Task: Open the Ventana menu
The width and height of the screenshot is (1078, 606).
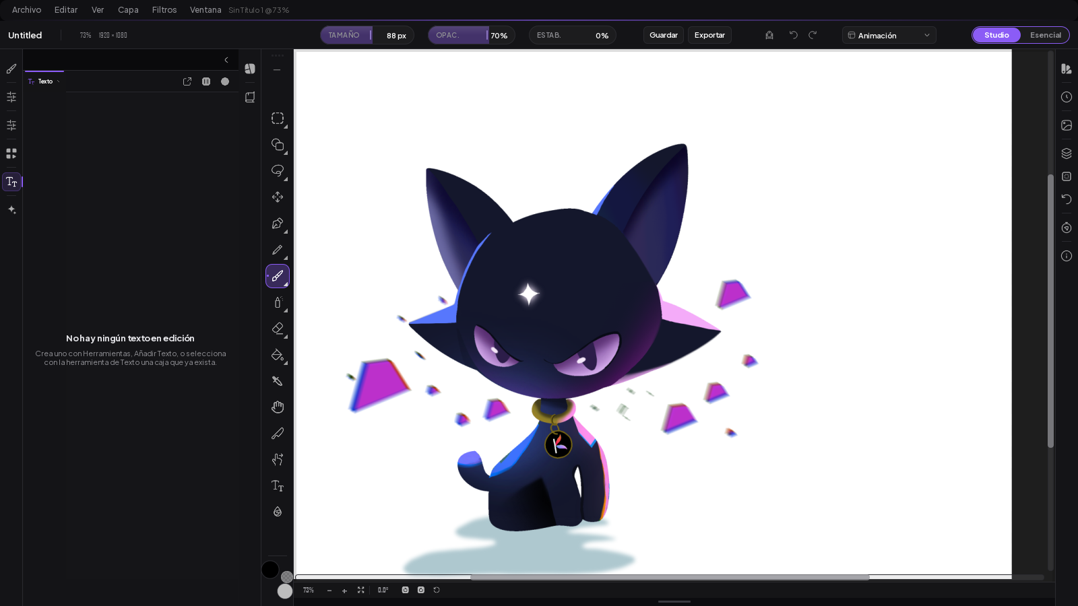Action: (x=205, y=10)
